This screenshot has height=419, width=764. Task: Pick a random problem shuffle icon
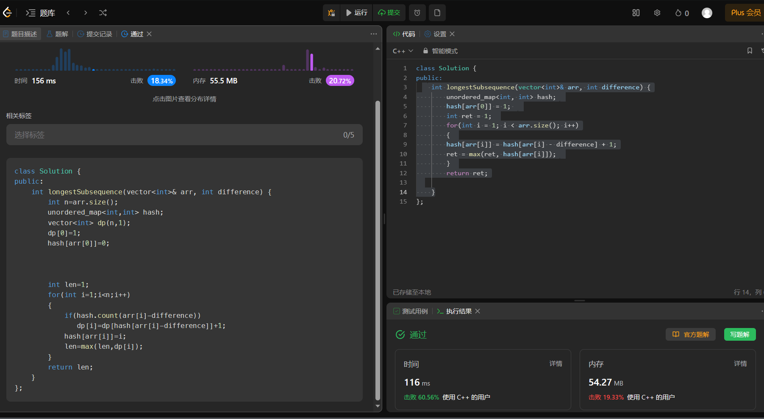(x=103, y=13)
